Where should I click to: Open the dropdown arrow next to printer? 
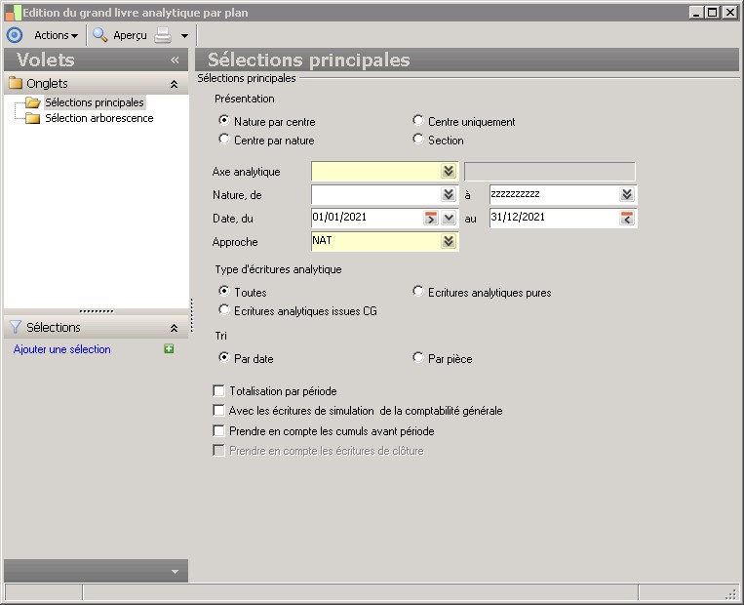[184, 36]
